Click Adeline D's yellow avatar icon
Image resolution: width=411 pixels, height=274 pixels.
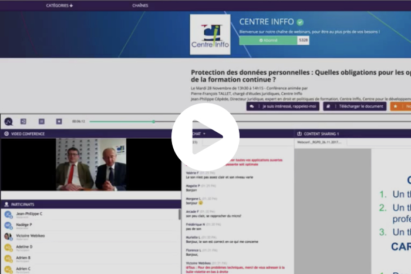pos(8,248)
